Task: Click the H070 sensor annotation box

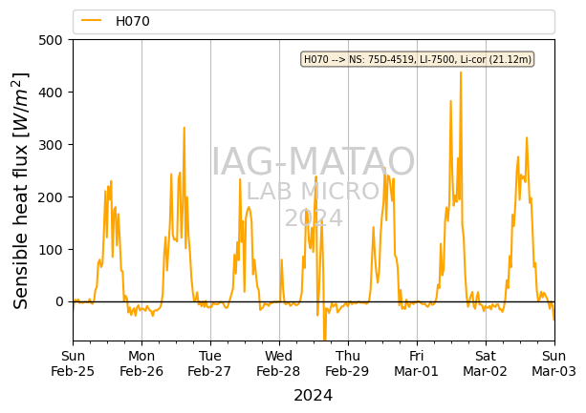Action: click(418, 59)
